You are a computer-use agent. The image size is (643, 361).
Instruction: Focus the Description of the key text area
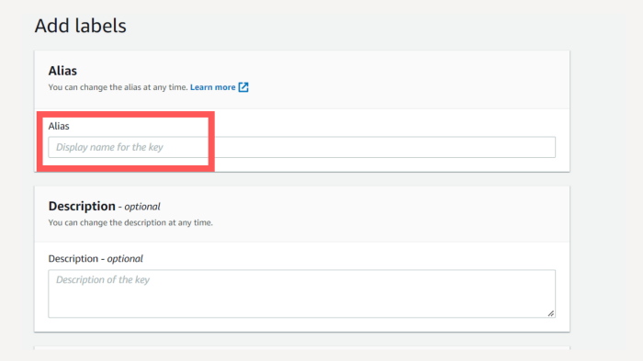coord(302,293)
